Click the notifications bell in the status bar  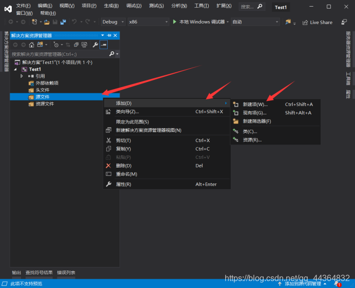pyautogui.click(x=337, y=284)
